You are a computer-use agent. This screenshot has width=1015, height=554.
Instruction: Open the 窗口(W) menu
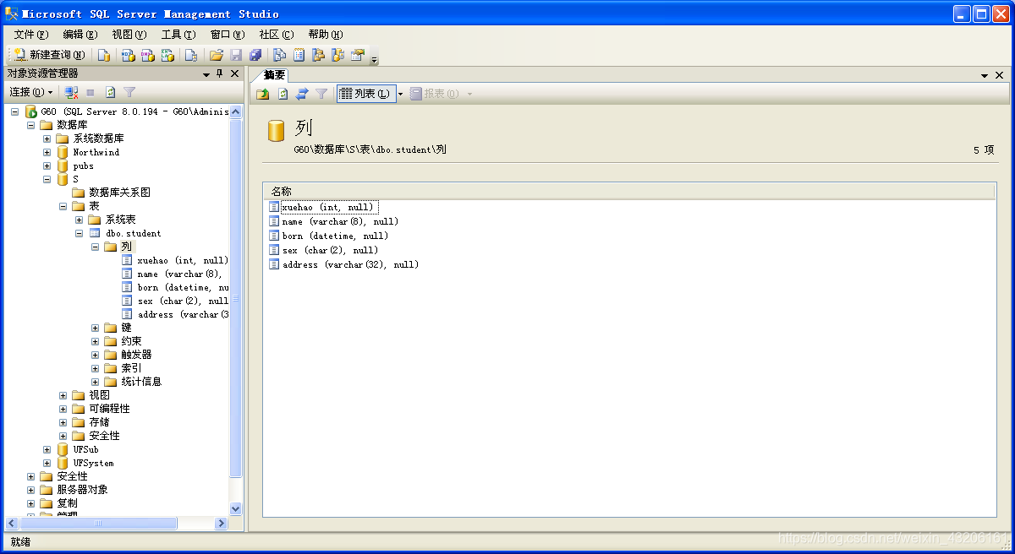coord(228,35)
